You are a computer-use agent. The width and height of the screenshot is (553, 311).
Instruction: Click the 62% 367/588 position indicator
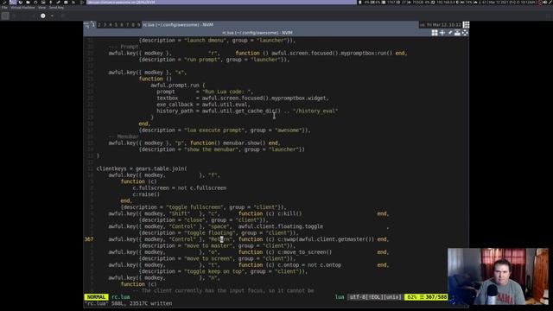(x=426, y=297)
